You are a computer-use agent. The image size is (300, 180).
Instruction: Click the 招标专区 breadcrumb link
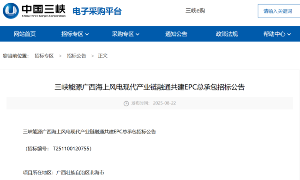[x=44, y=56]
